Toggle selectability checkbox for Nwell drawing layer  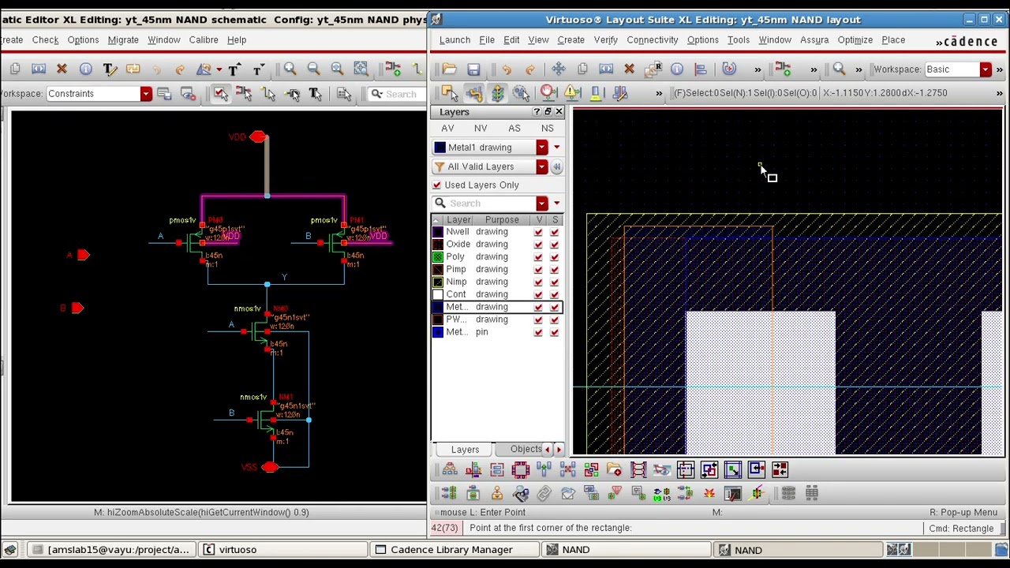554,232
